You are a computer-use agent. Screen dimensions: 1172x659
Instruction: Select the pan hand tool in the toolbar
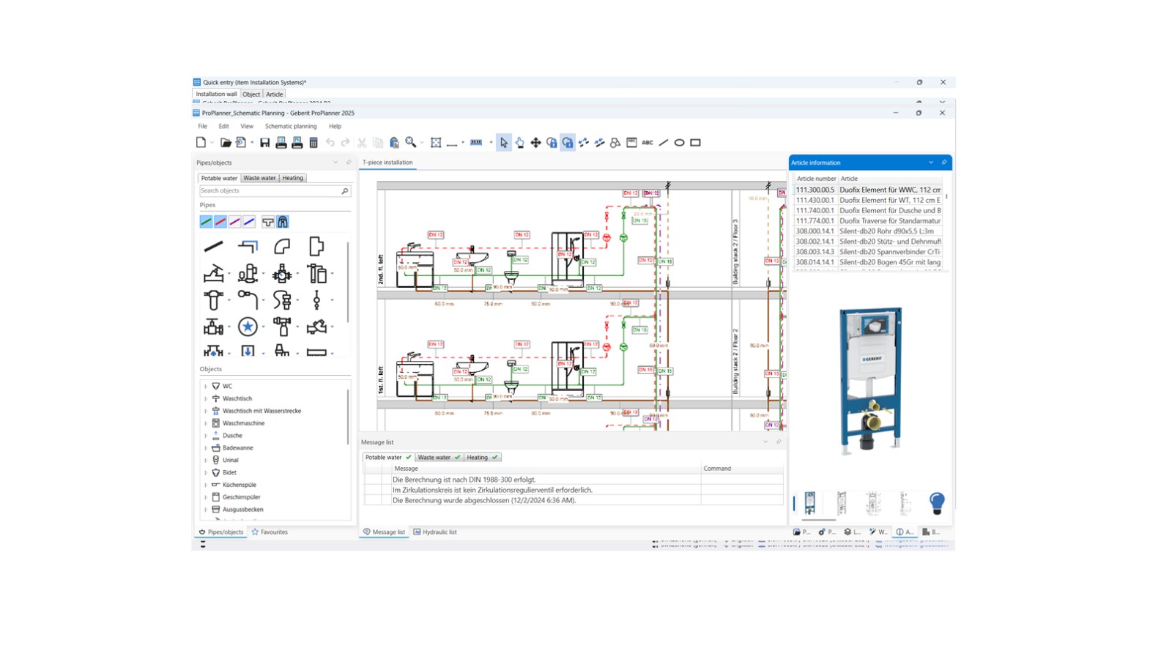(520, 143)
